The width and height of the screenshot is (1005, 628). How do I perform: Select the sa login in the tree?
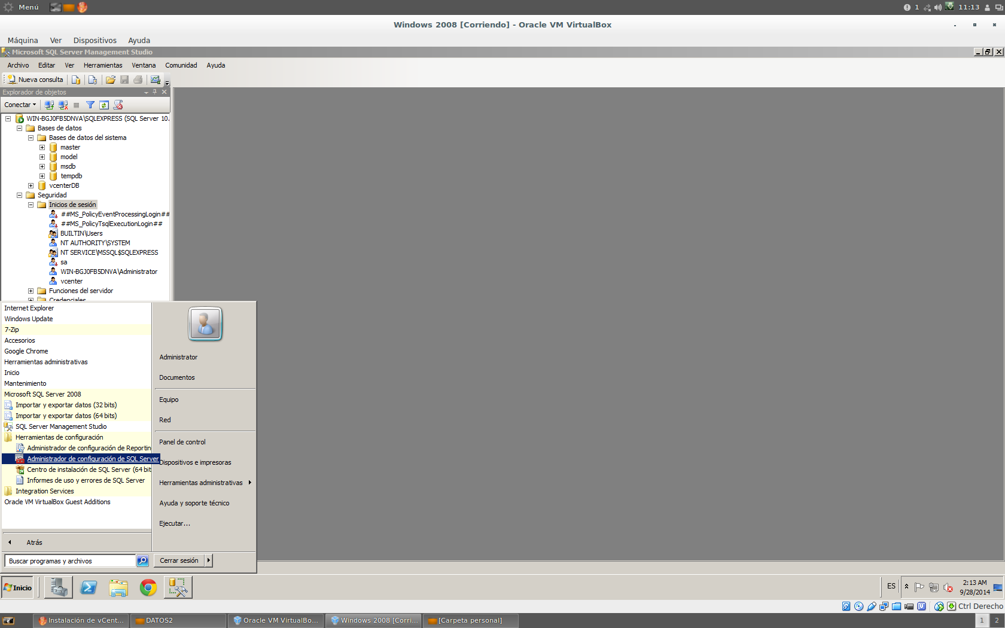(63, 262)
